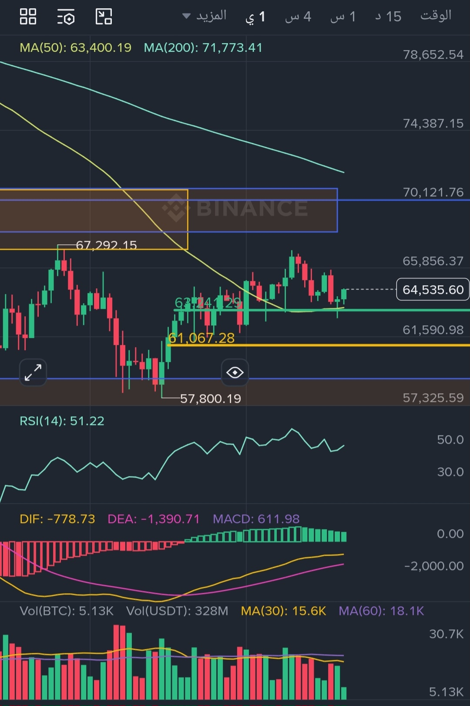The height and width of the screenshot is (706, 470).
Task: Tap the 78,652.54 price axis label
Action: (x=433, y=54)
